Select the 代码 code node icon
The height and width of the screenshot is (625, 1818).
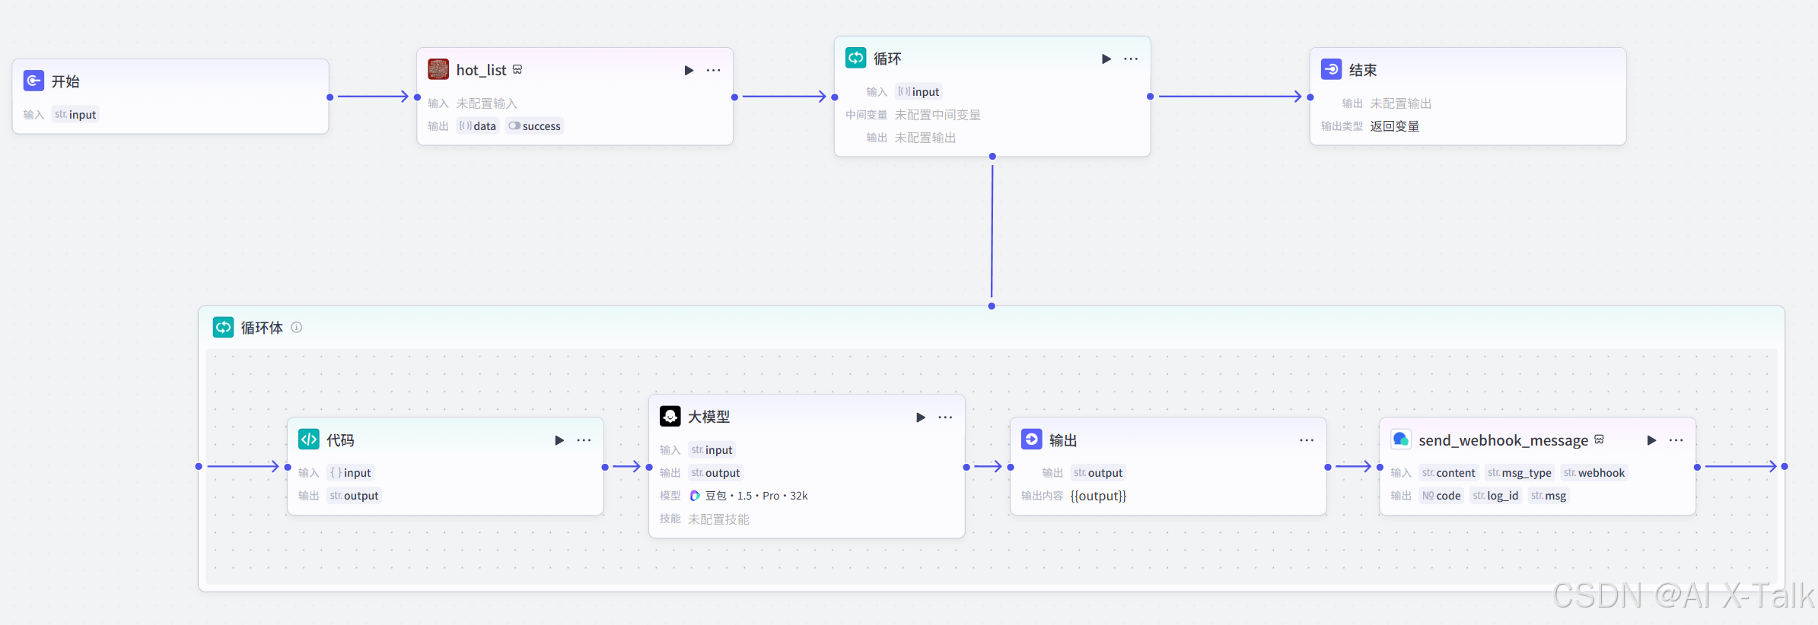click(309, 439)
